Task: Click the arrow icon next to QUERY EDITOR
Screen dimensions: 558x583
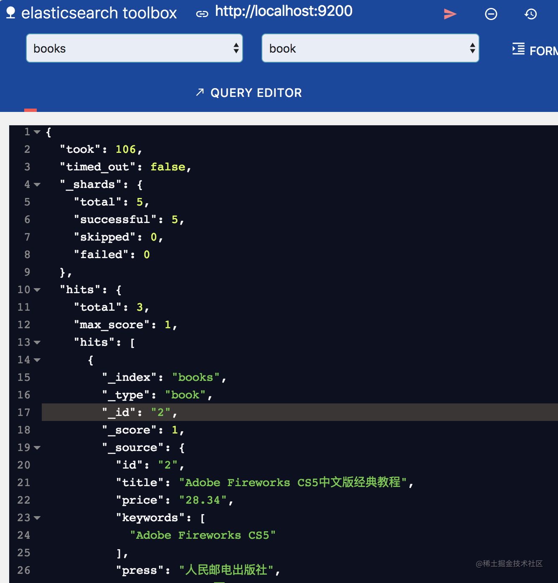Action: [x=200, y=92]
